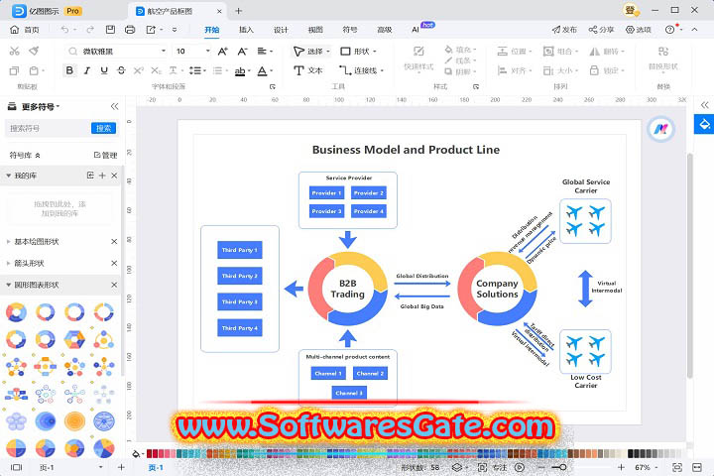
Task: Toggle Underline formatting
Action: tap(104, 70)
